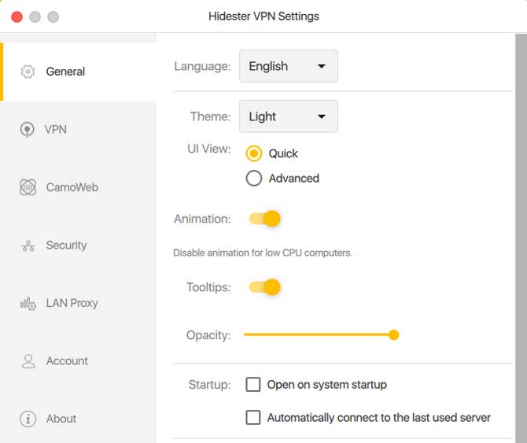Select the Quick UI view radio button
Viewport: 527px width, 443px height.
(254, 153)
